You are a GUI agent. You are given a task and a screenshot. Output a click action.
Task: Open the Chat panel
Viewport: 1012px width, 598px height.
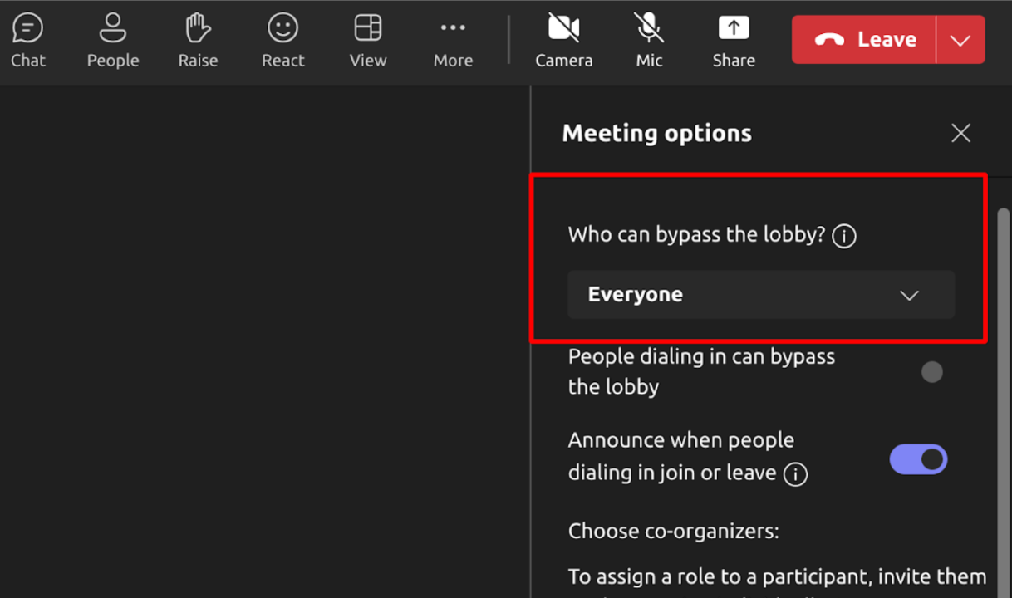click(28, 40)
